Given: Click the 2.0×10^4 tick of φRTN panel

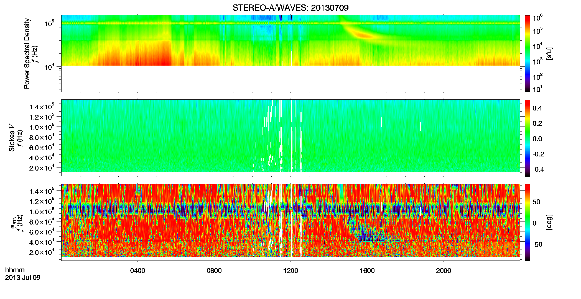Looking at the screenshot, I should point(42,252).
